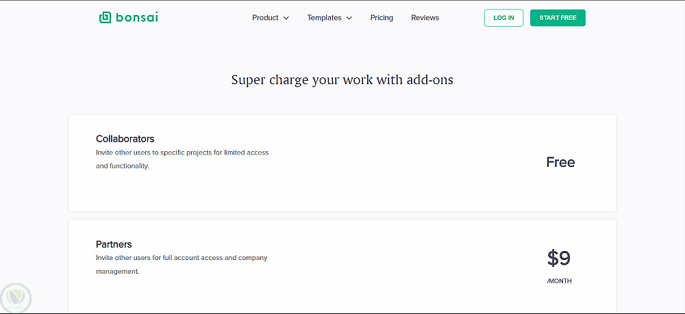Click the Free price label
This screenshot has height=314, width=685.
coord(560,162)
